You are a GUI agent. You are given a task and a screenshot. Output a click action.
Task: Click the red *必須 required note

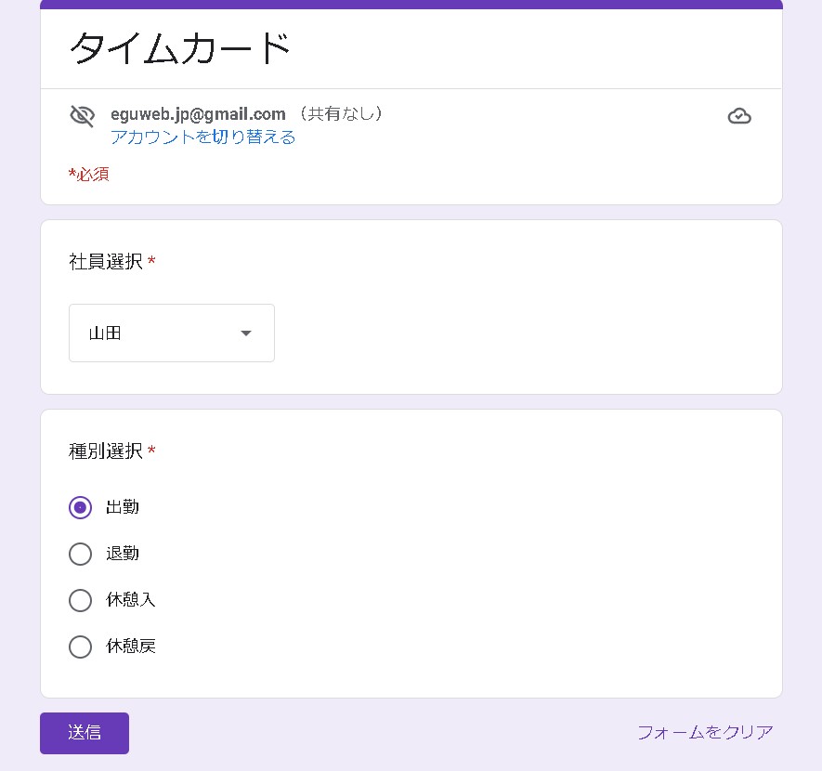click(x=89, y=175)
